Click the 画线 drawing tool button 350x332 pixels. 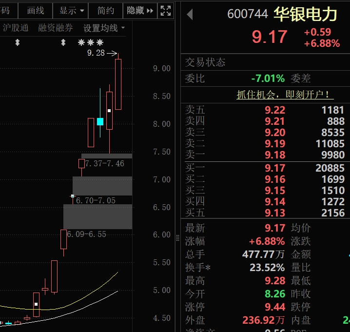pos(35,11)
